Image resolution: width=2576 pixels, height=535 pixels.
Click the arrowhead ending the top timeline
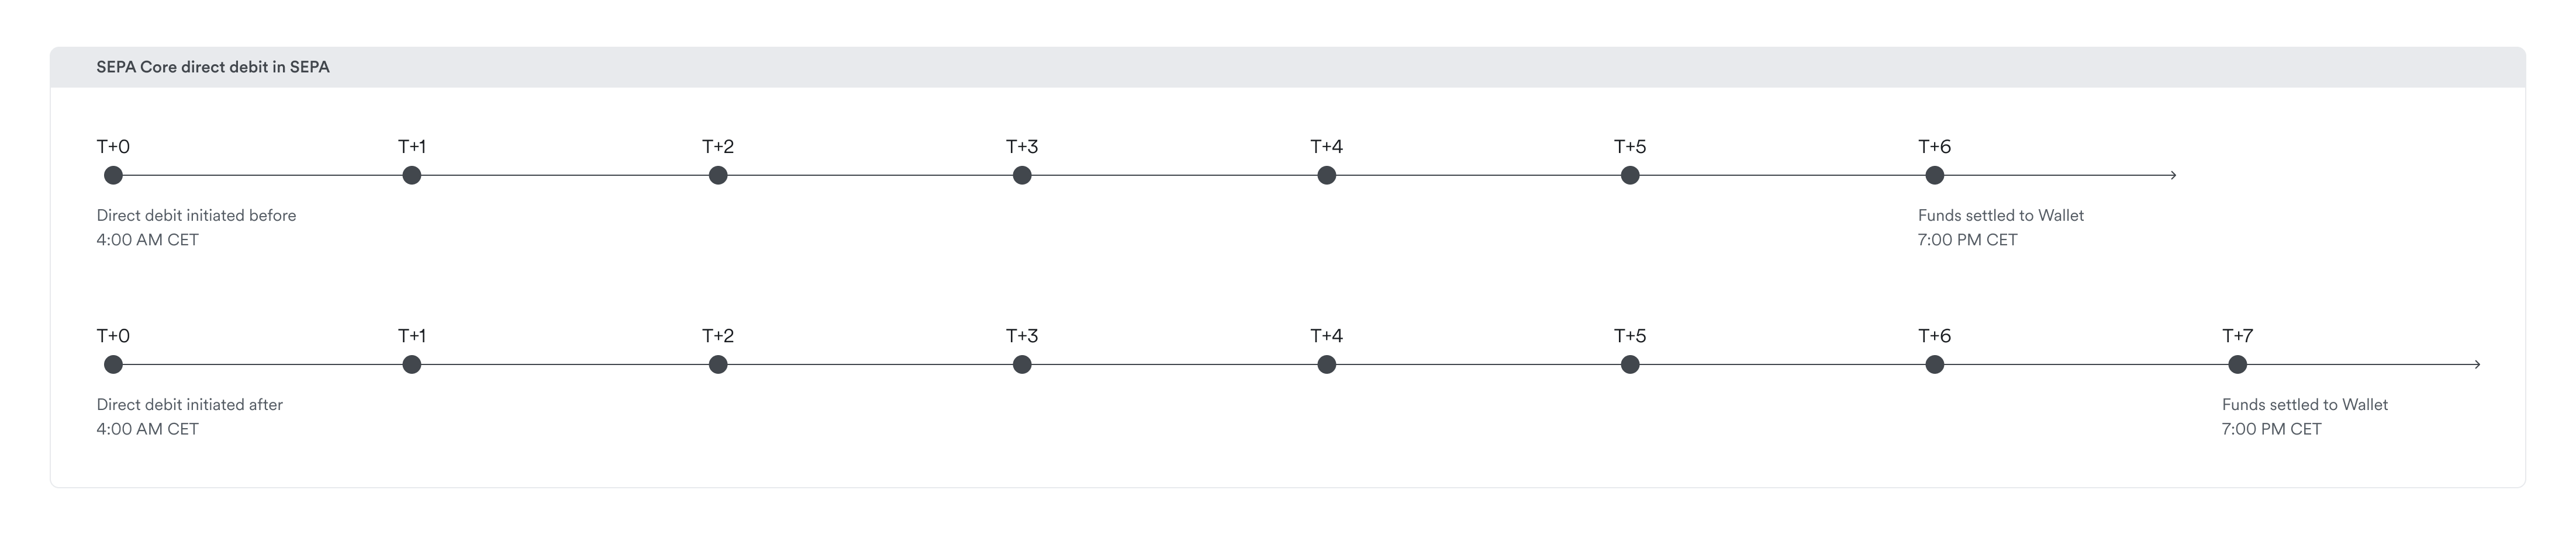[2173, 176]
